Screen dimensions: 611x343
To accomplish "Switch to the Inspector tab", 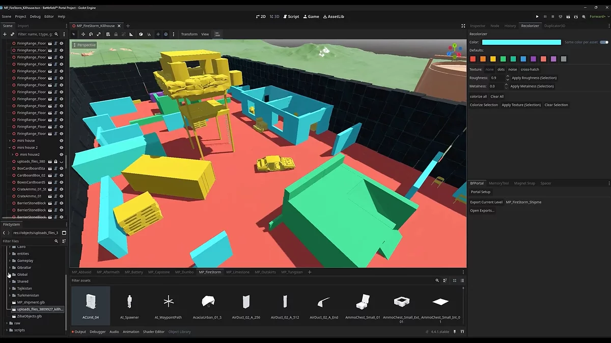I will [x=477, y=25].
